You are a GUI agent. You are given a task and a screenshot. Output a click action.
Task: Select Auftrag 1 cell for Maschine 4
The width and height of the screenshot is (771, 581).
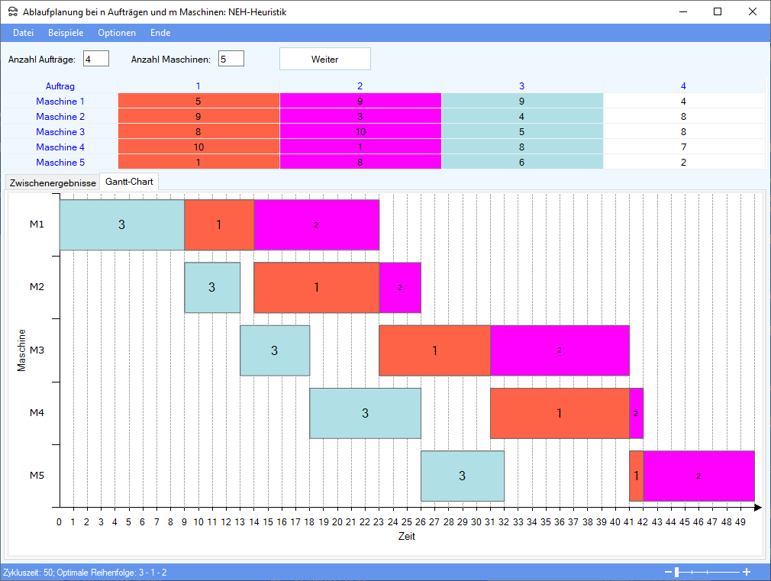[198, 147]
